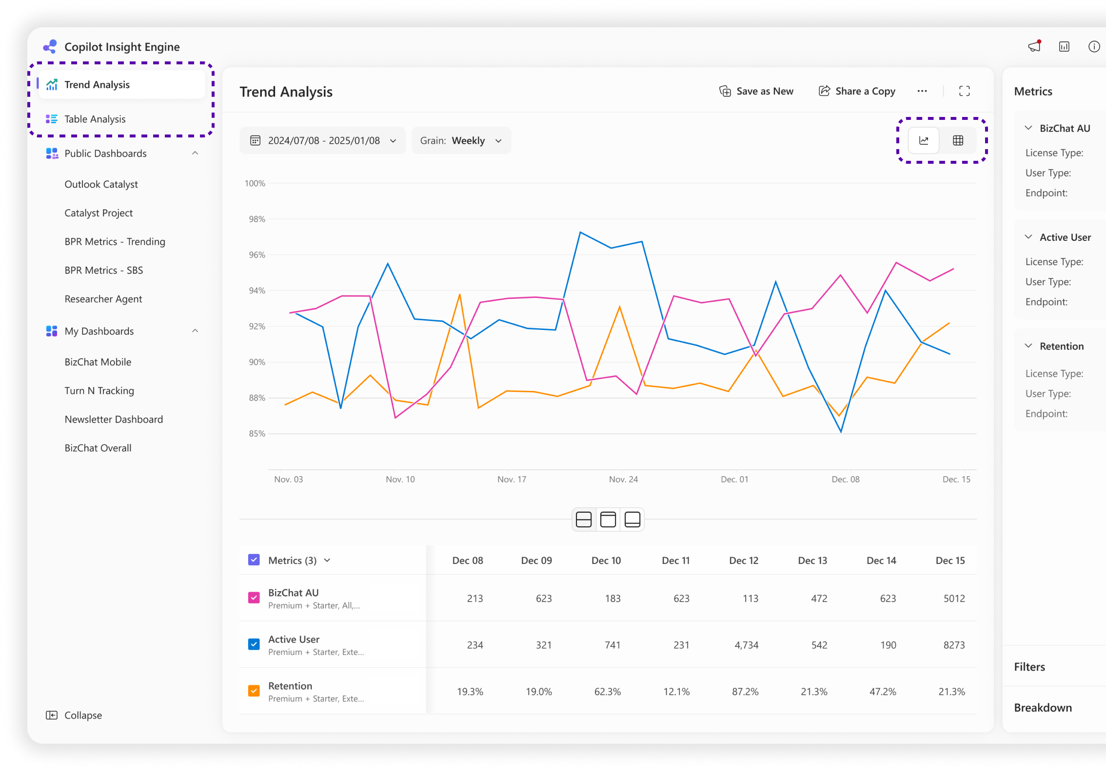The width and height of the screenshot is (1106, 771).
Task: Uncheck the Active User metric checkbox
Action: pos(254,644)
